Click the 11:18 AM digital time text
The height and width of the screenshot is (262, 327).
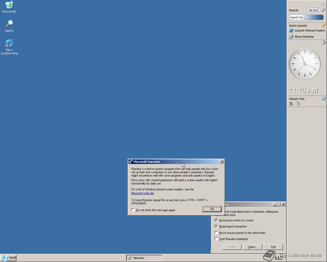tap(303, 91)
